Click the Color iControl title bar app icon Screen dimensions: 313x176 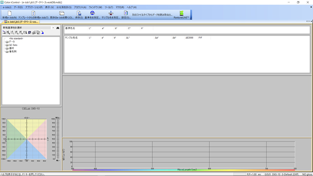(x=2, y=2)
